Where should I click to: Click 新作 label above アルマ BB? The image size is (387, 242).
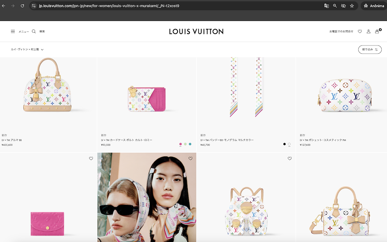point(4,135)
